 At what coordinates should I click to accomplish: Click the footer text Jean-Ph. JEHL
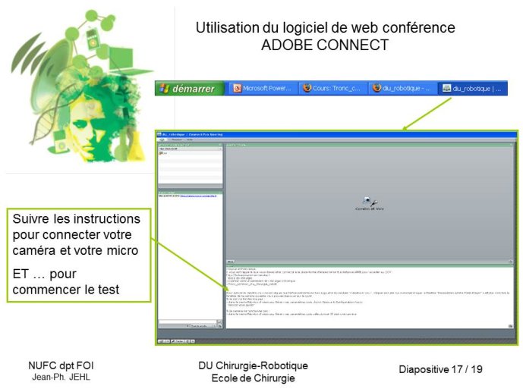pyautogui.click(x=61, y=377)
